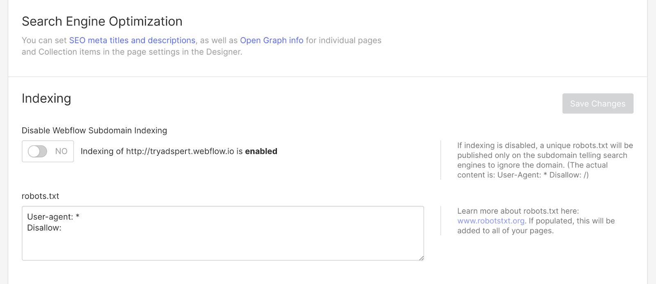Click the 'Indexing' section heading
This screenshot has height=284, width=656.
click(x=46, y=99)
